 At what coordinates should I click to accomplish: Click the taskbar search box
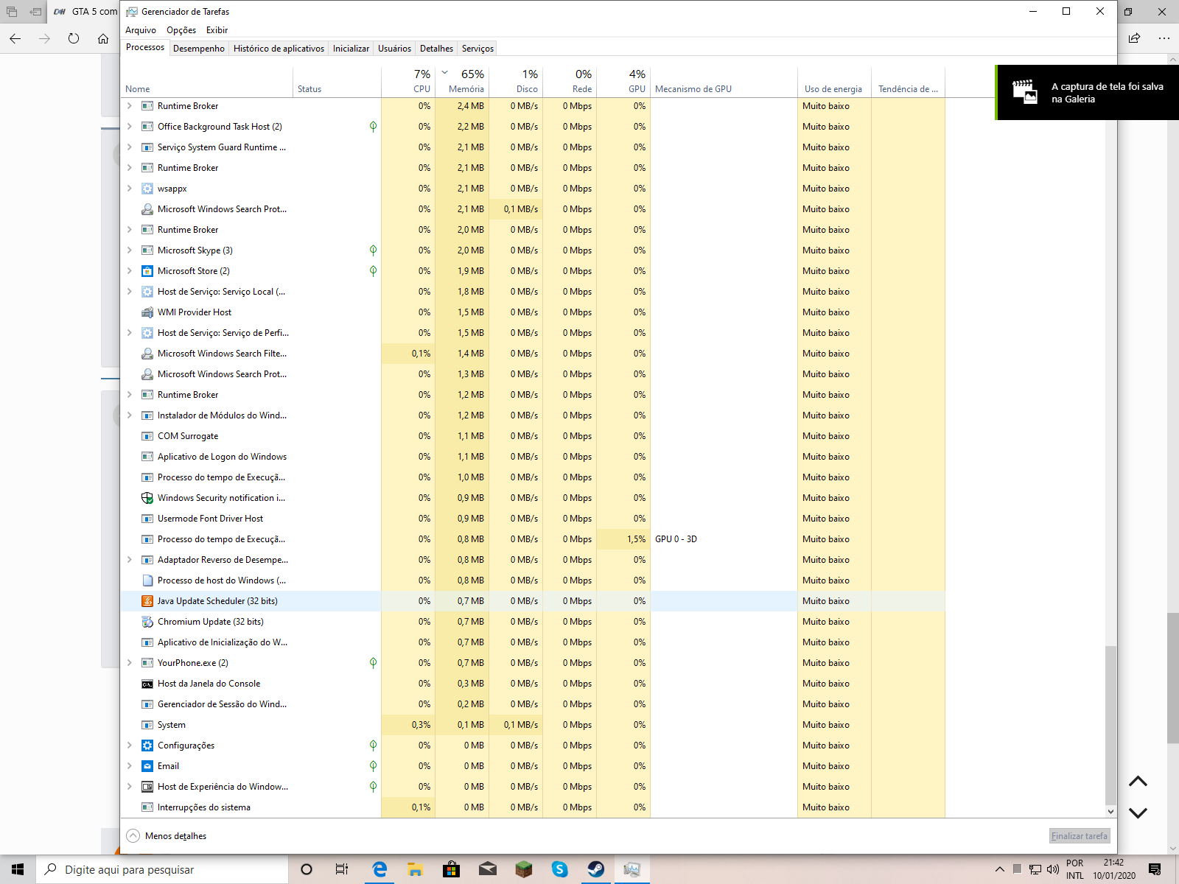162,869
